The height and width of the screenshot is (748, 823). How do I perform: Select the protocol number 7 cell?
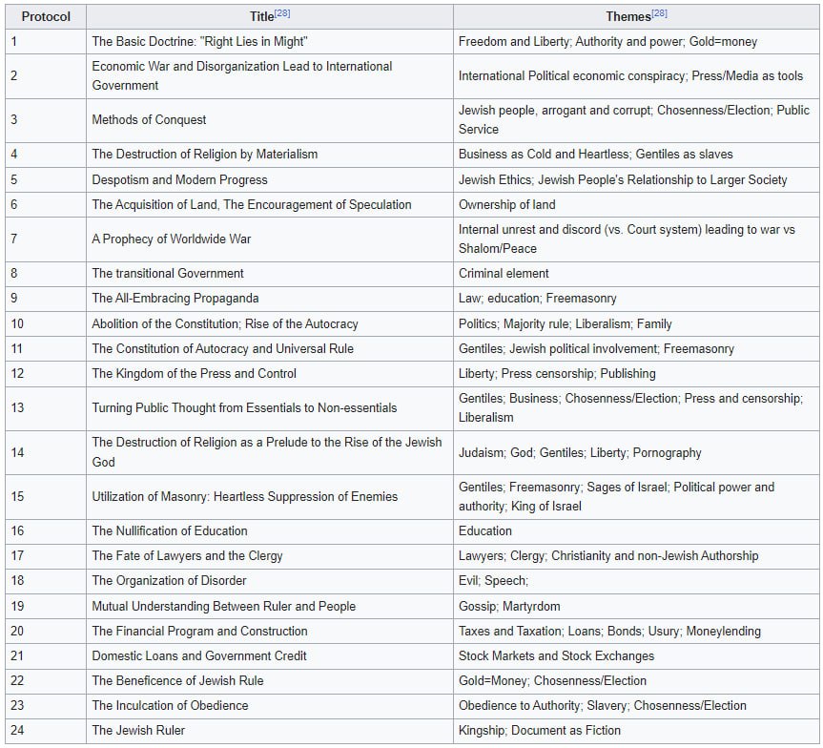tap(46, 239)
